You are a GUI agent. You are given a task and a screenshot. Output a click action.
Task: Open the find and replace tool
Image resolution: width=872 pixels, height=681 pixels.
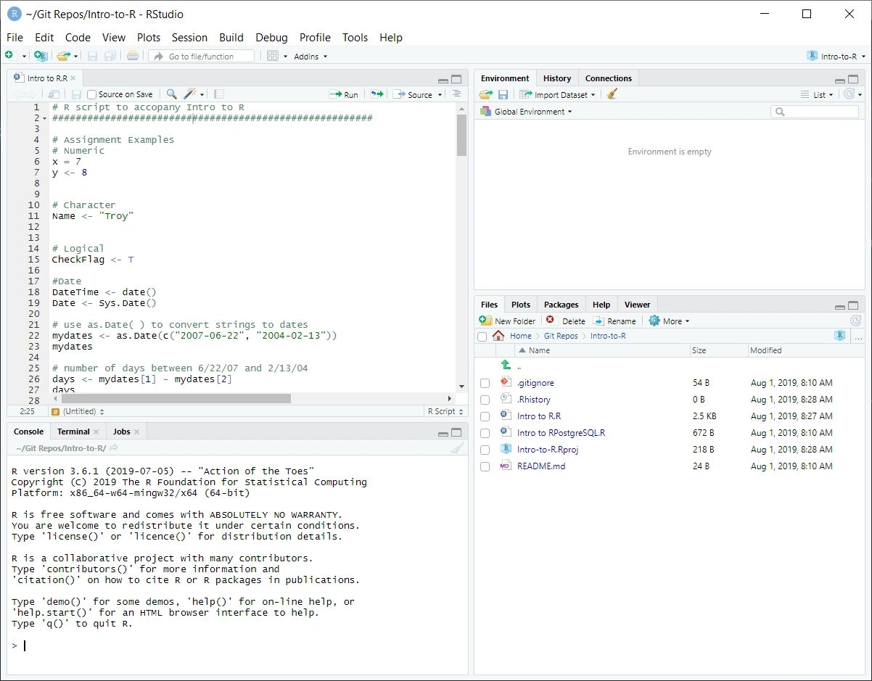point(170,94)
